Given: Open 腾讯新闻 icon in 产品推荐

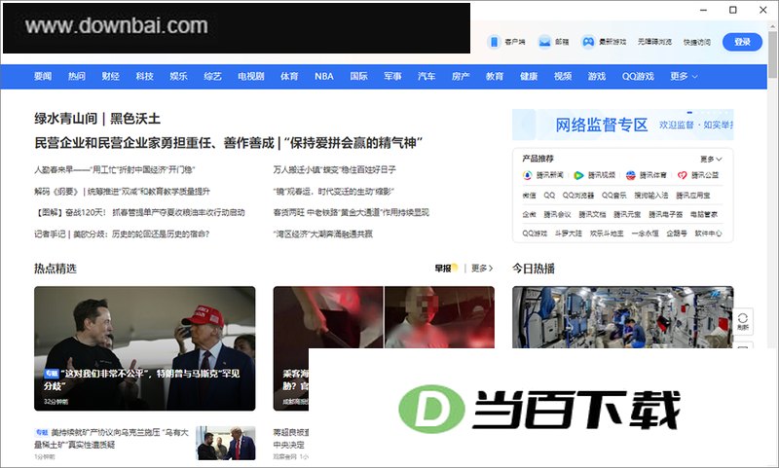Looking at the screenshot, I should [x=527, y=175].
